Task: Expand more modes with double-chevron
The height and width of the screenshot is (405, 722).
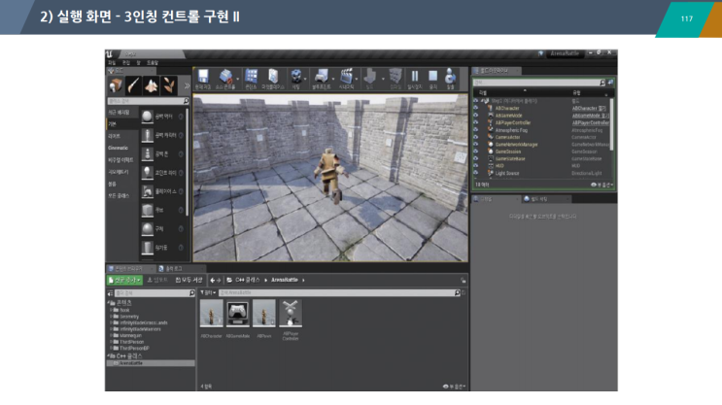Action: pyautogui.click(x=187, y=85)
